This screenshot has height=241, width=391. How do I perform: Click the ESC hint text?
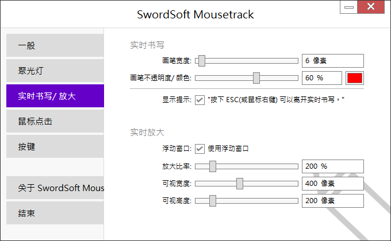click(x=276, y=100)
